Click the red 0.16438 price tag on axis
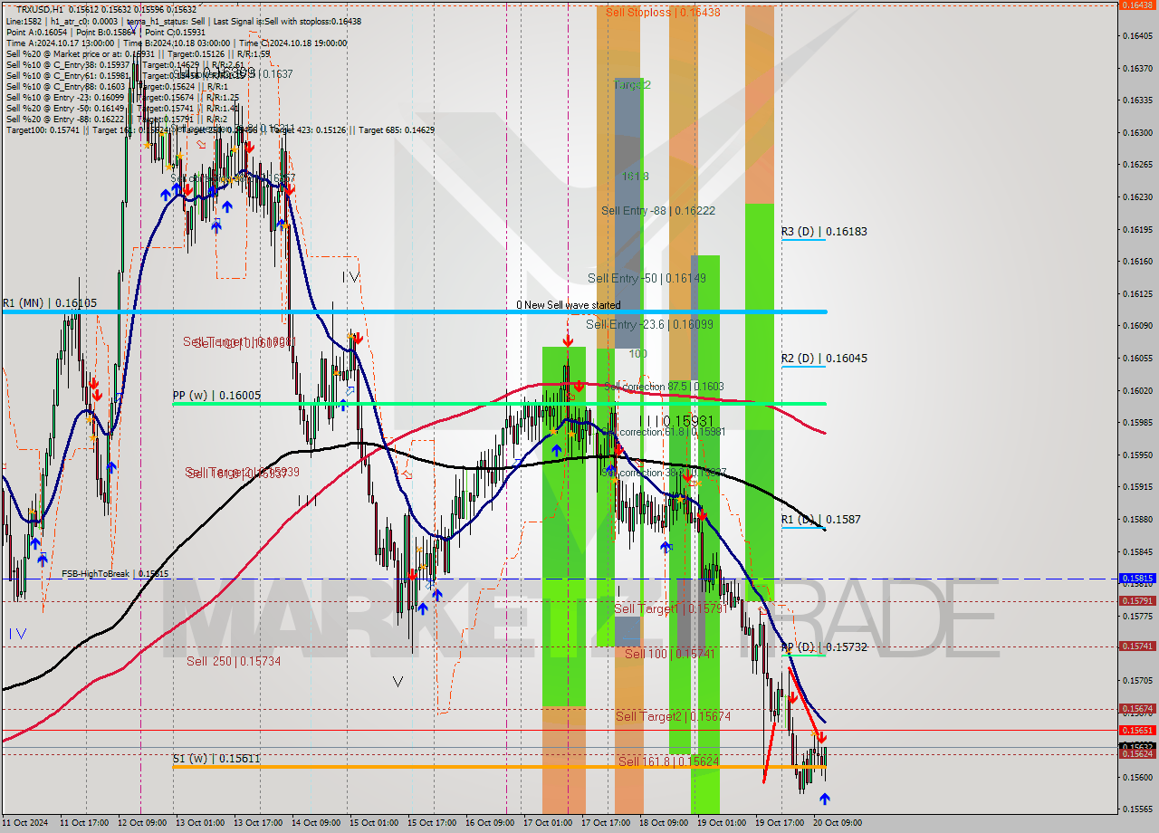This screenshot has height=833, width=1159. point(1137,5)
